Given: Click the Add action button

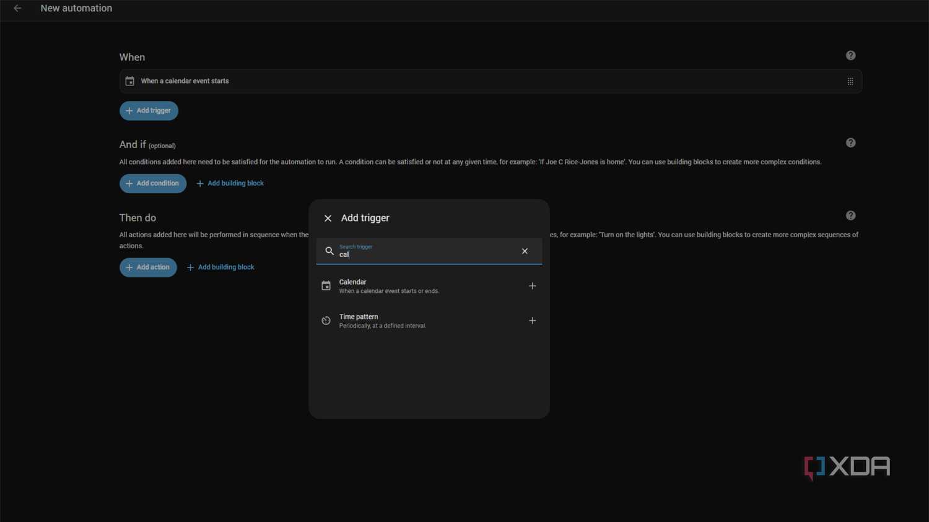Looking at the screenshot, I should pyautogui.click(x=148, y=268).
